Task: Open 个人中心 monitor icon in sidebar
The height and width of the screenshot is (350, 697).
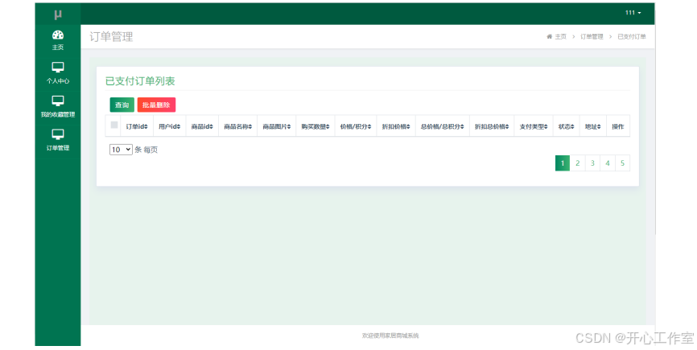Action: (58, 68)
